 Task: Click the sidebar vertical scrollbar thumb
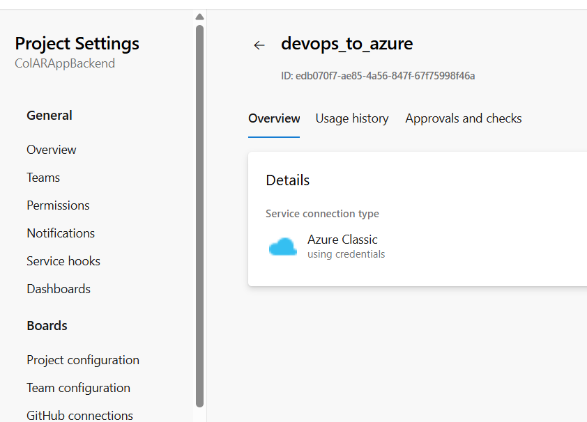(199, 216)
